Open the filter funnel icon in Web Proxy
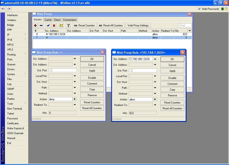Image resolution: width=229 pixels, height=165 pixels. tap(68, 25)
